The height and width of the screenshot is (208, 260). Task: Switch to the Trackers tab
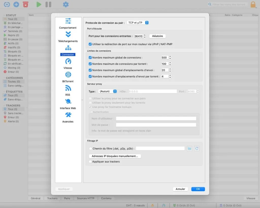click(x=52, y=198)
